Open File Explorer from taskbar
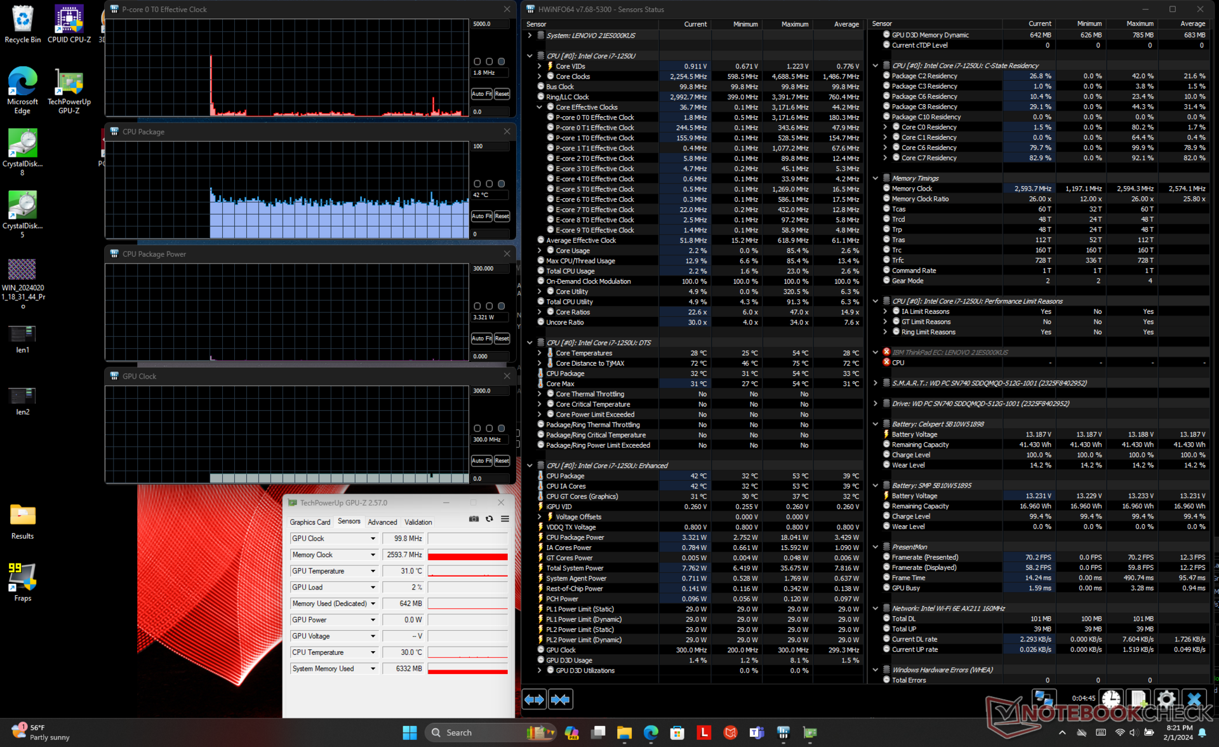This screenshot has width=1219, height=747. pos(625,732)
